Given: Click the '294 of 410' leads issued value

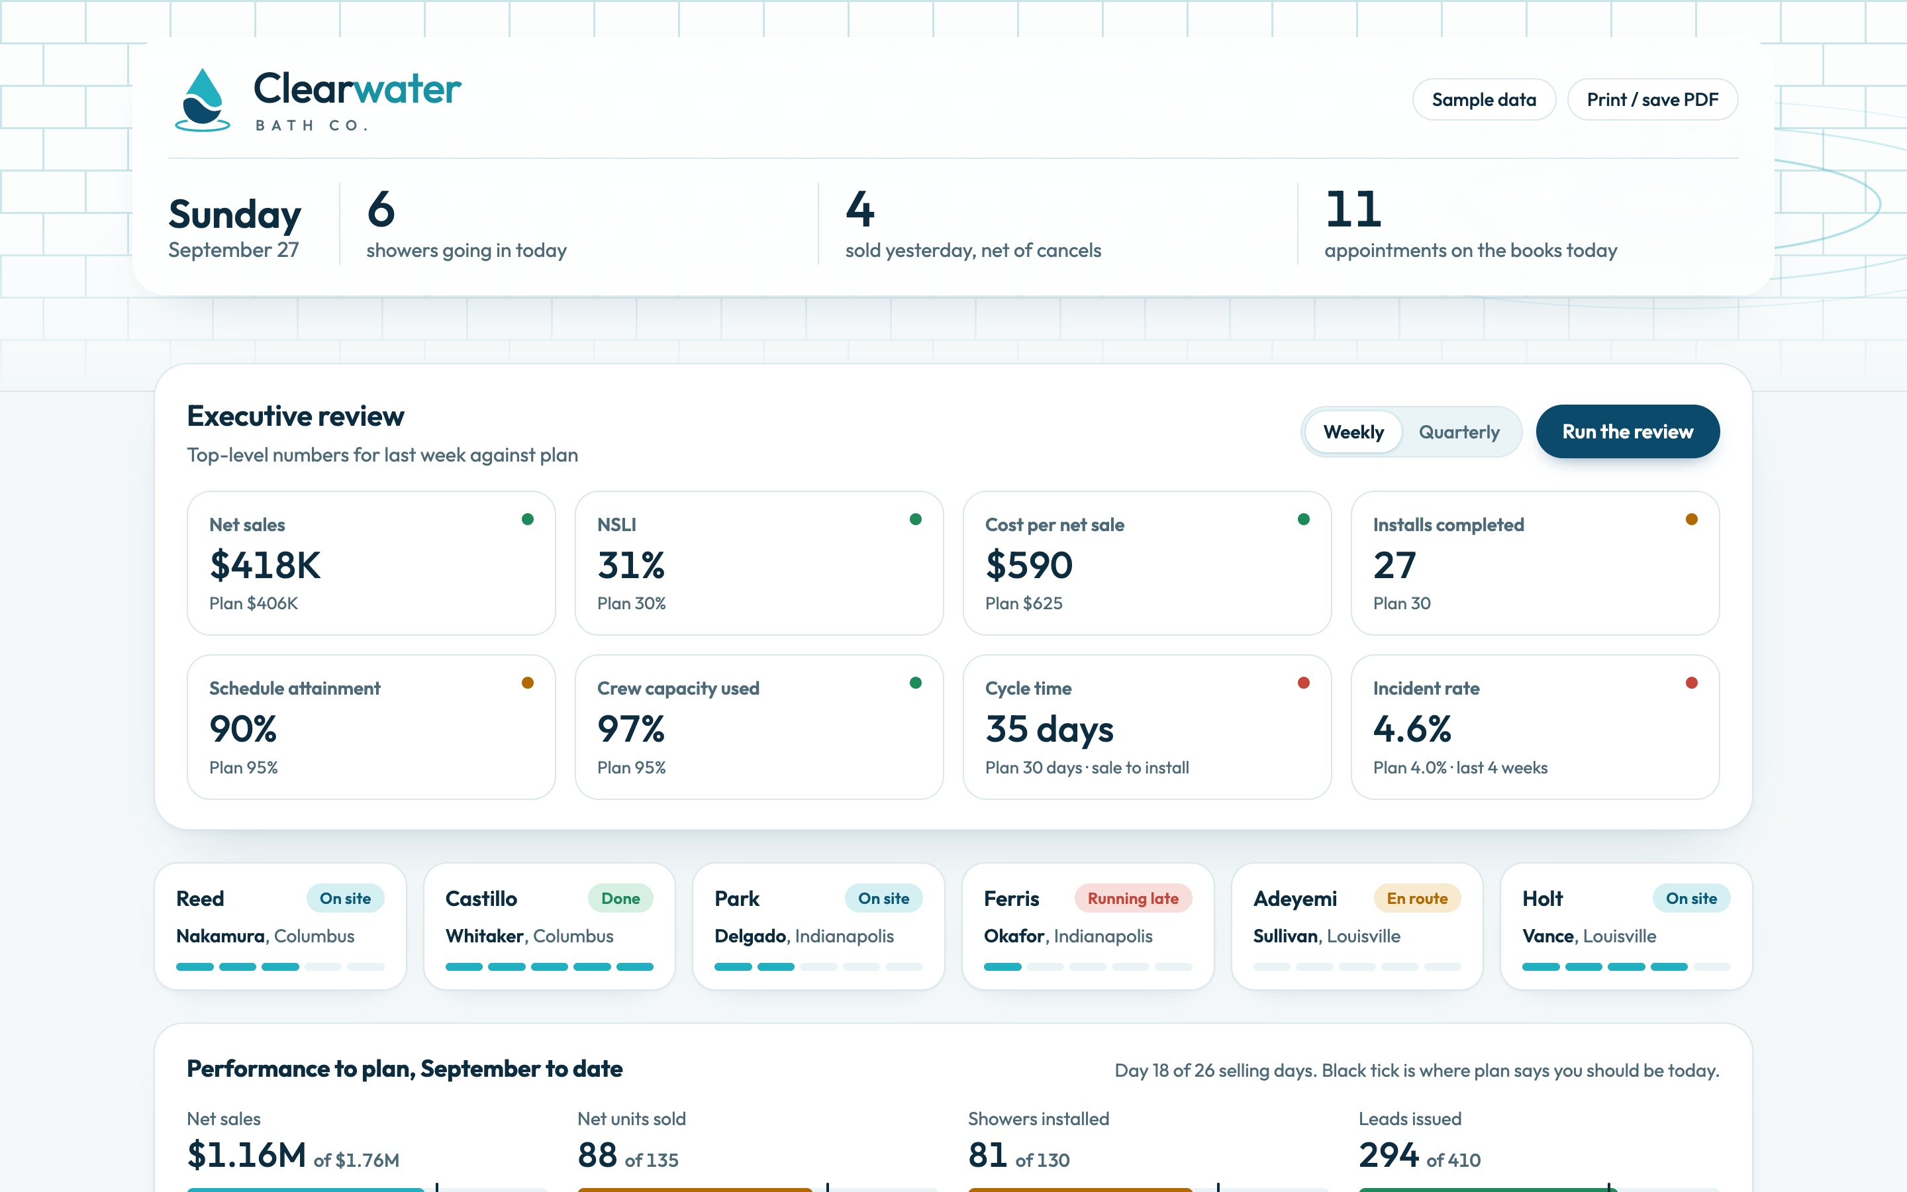Looking at the screenshot, I should point(1419,1156).
